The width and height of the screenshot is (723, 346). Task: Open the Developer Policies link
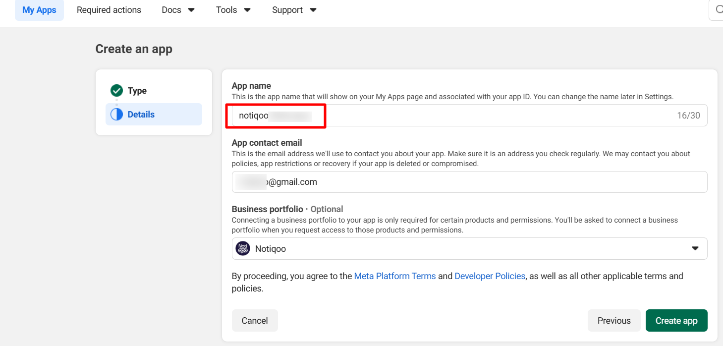[490, 276]
